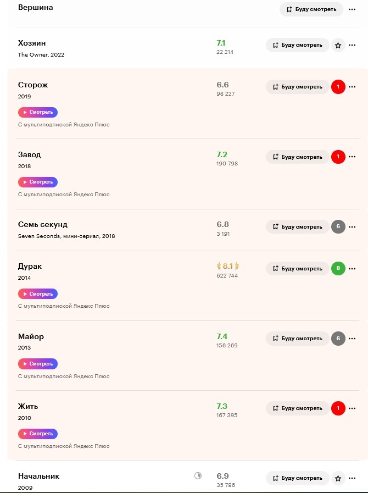Open the Жить movie title link
Viewport: 368px width, 493px height.
[28, 406]
